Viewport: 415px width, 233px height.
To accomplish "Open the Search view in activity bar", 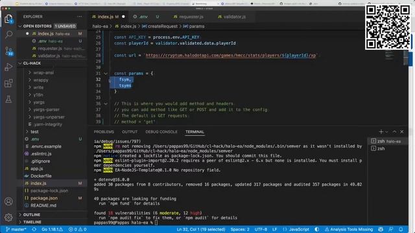I will (8, 34).
